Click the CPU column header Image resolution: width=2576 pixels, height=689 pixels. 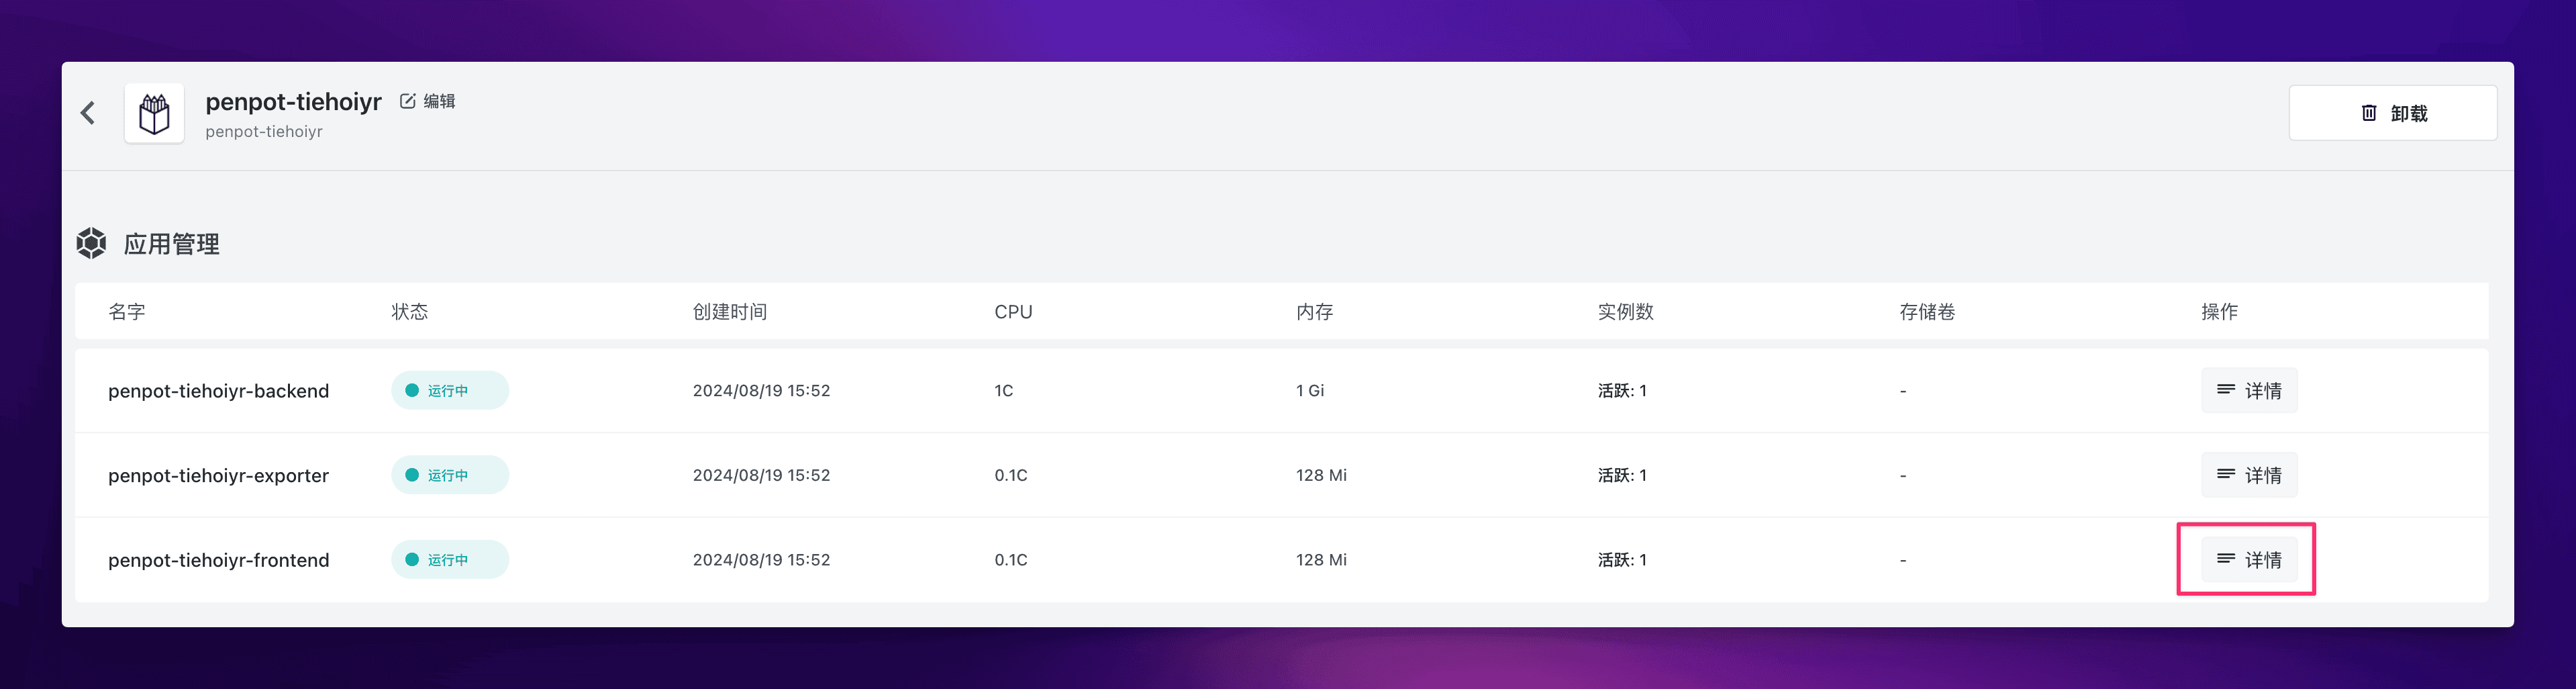click(x=1013, y=312)
